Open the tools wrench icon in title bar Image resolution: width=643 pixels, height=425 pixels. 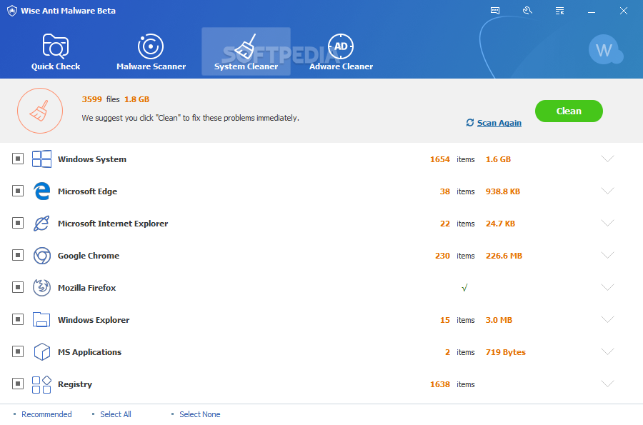coord(527,11)
